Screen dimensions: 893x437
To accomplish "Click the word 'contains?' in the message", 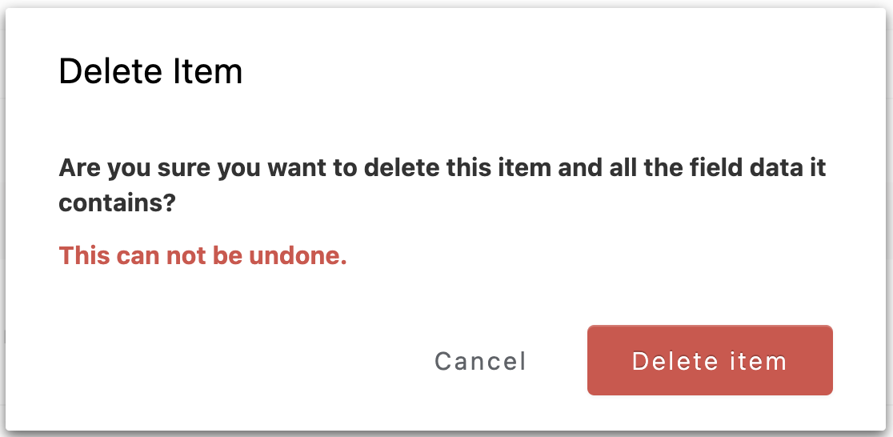I will click(116, 203).
